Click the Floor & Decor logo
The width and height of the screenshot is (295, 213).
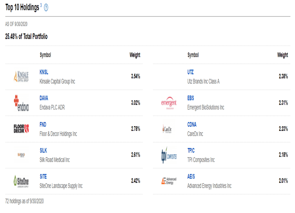tap(21, 129)
